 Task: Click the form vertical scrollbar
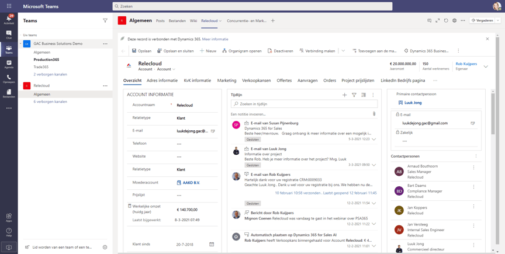493,114
